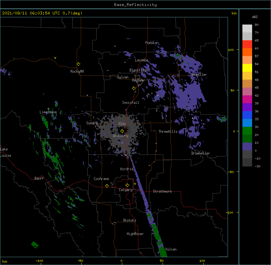Click the RedDeer city label
Screen dimensions: 271x265
click(138, 80)
